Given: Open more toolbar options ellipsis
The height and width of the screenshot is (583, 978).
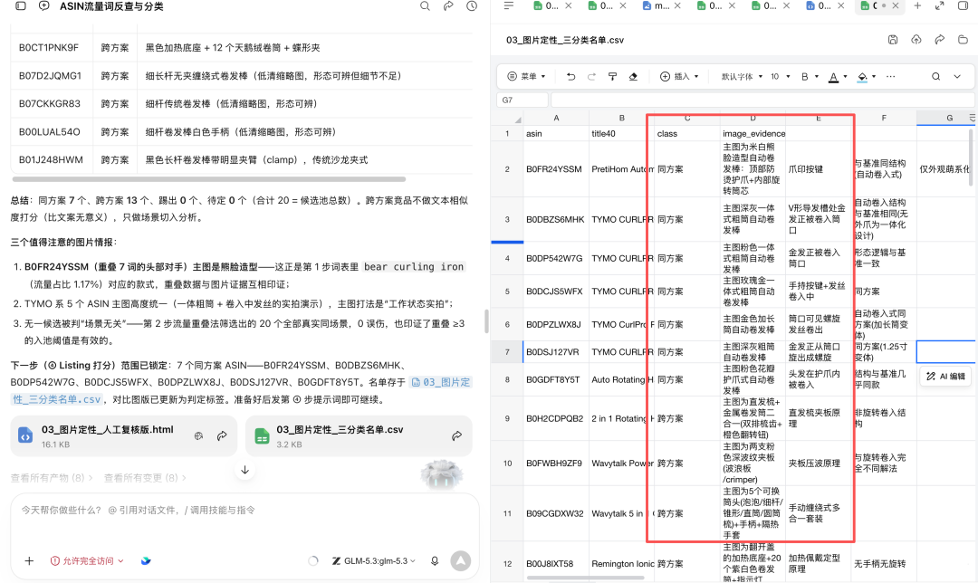Looking at the screenshot, I should (890, 76).
